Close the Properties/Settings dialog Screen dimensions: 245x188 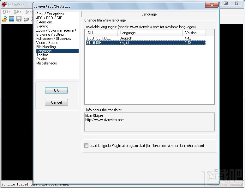[212, 5]
